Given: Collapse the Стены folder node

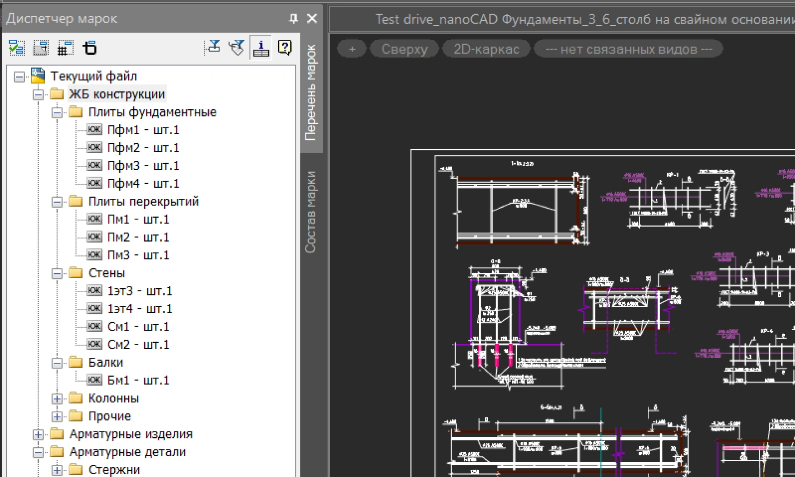Looking at the screenshot, I should (57, 274).
